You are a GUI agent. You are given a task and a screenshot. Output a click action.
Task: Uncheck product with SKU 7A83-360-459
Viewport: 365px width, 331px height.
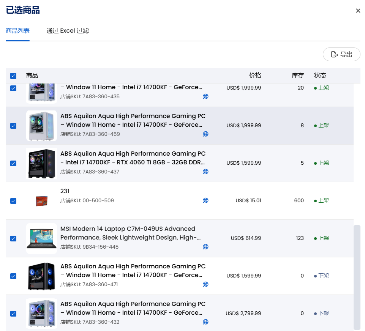[13, 126]
